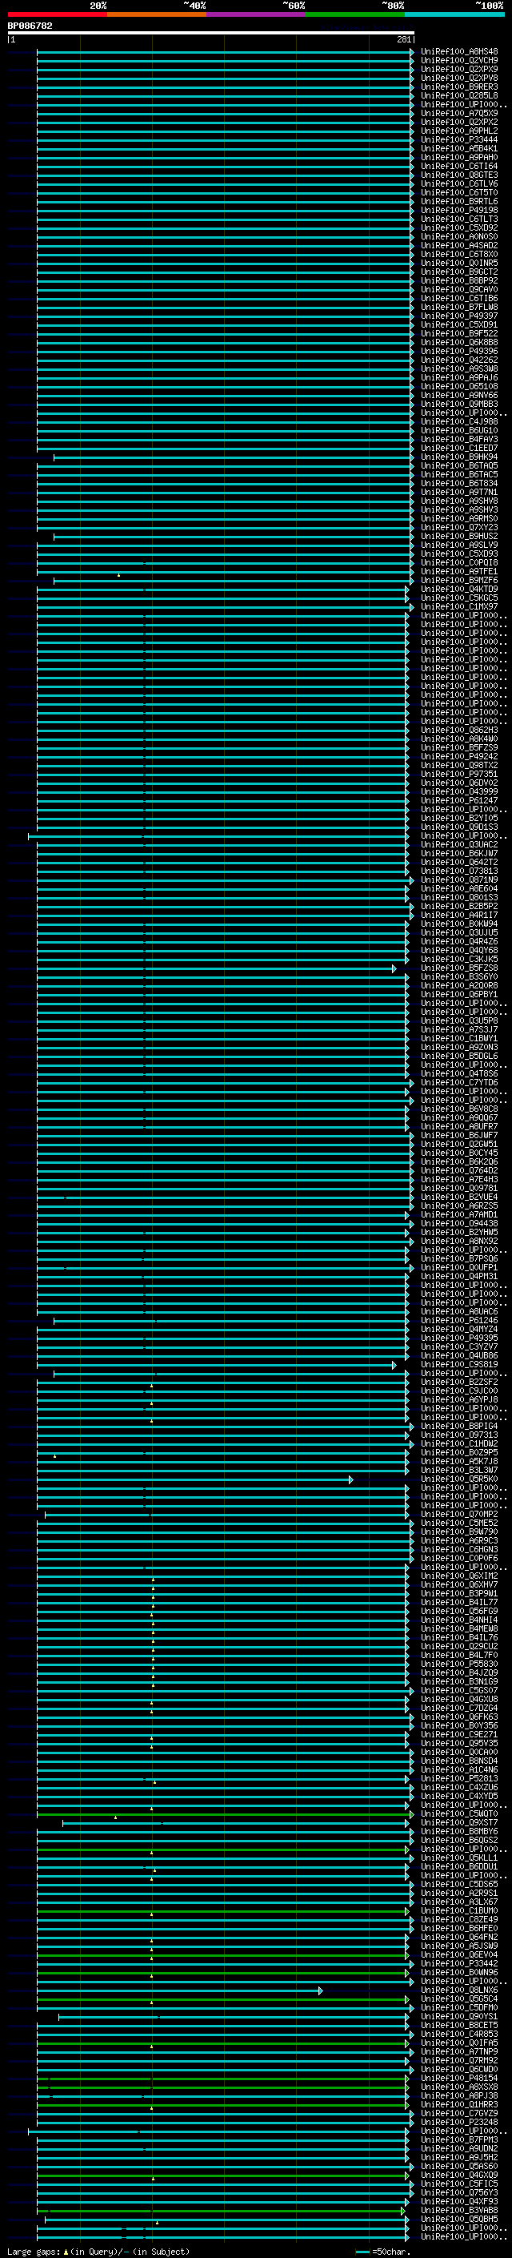
Task: Select label UniRef100_P48154
Action: pyautogui.click(x=459, y=2079)
